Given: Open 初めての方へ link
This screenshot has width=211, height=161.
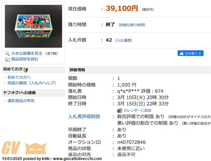Looking at the screenshot, I should (19, 77).
